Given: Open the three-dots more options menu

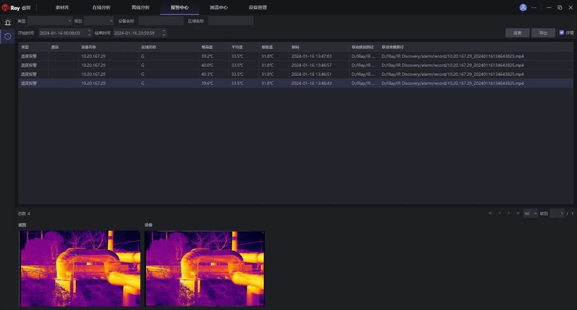Looking at the screenshot, I should pyautogui.click(x=534, y=8).
